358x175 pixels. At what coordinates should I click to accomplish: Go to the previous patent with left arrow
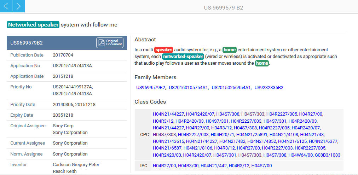tap(6, 6)
